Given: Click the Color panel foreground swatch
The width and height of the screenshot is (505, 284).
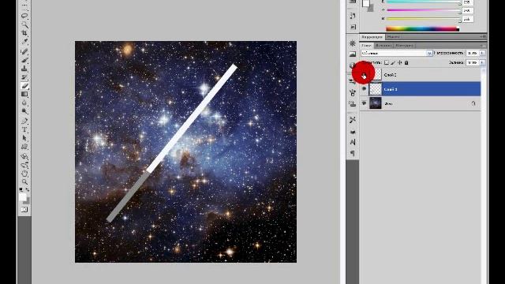Looking at the screenshot, I should (x=365, y=3).
